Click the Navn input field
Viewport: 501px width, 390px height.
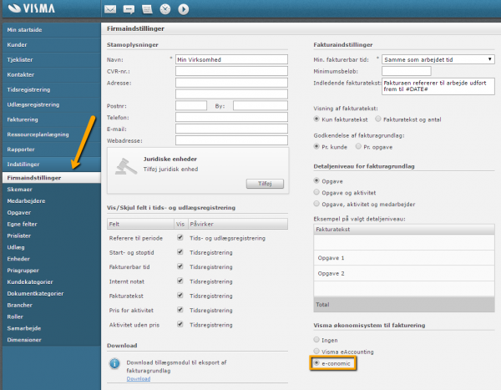[x=231, y=59]
